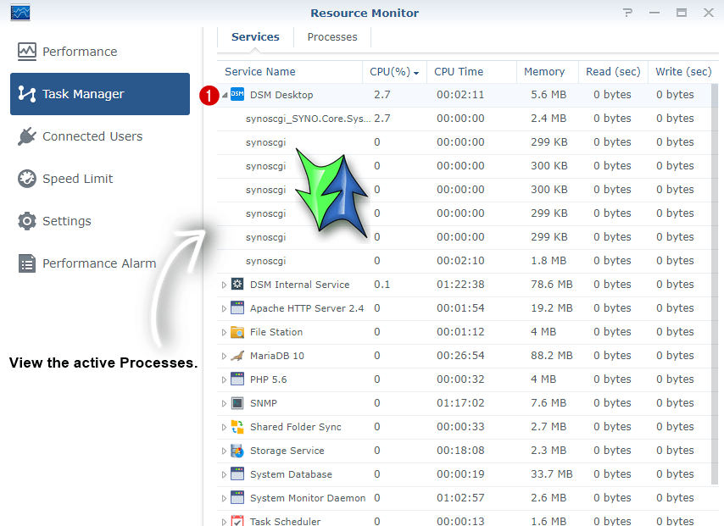Image resolution: width=724 pixels, height=526 pixels.
Task: Select Apache HTTP Server memory 19.2 MB
Action: point(551,308)
